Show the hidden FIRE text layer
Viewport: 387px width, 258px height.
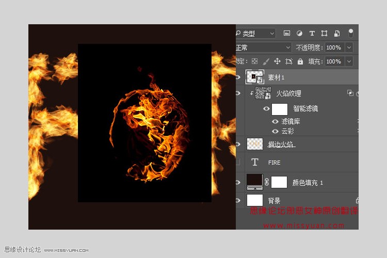click(238, 162)
